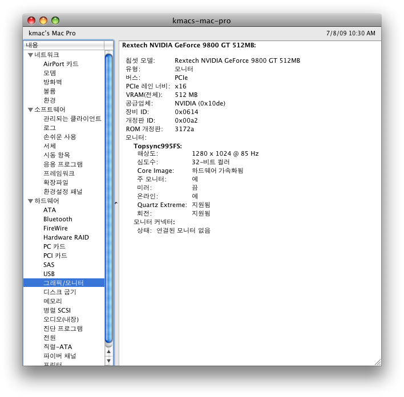The image size is (404, 397).
Task: Select 모뎀 under network
Action: (50, 73)
